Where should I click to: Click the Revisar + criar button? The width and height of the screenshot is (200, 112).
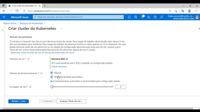point(18,101)
